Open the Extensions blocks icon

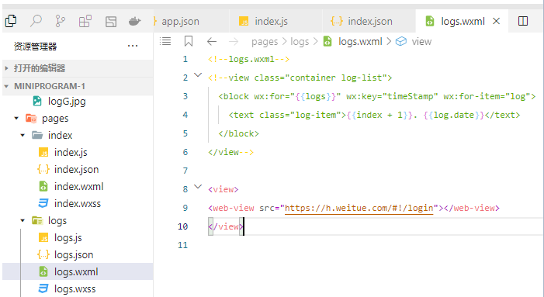coord(85,21)
